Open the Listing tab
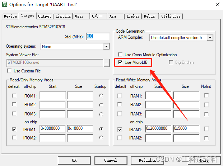Screen dimensions: 223x166 pos(63,16)
